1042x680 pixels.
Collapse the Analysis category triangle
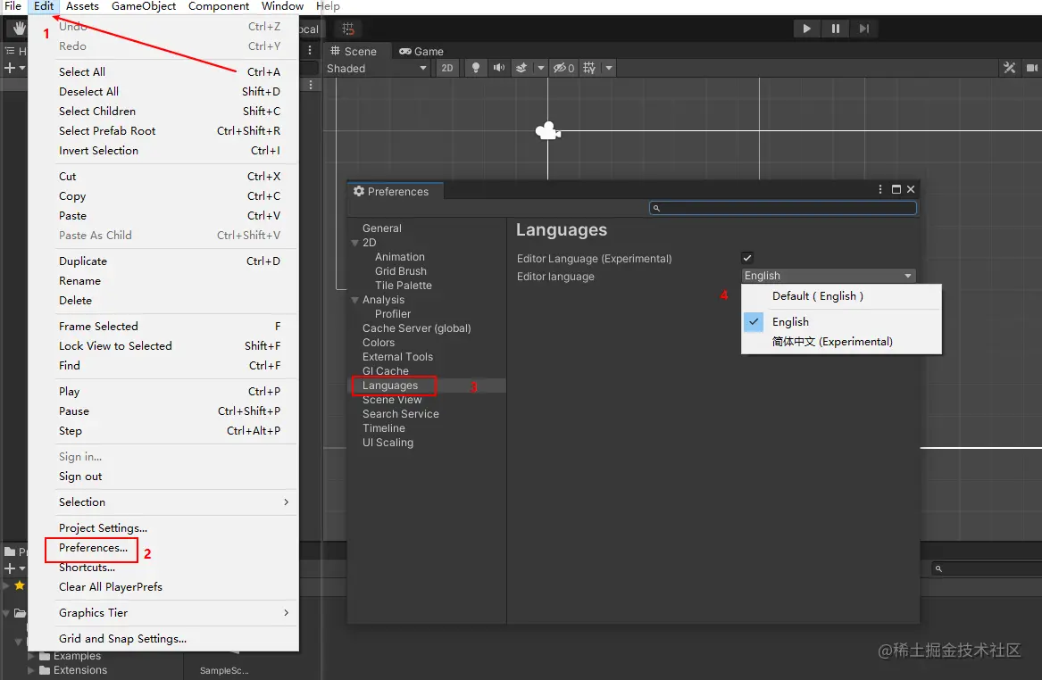(x=354, y=300)
